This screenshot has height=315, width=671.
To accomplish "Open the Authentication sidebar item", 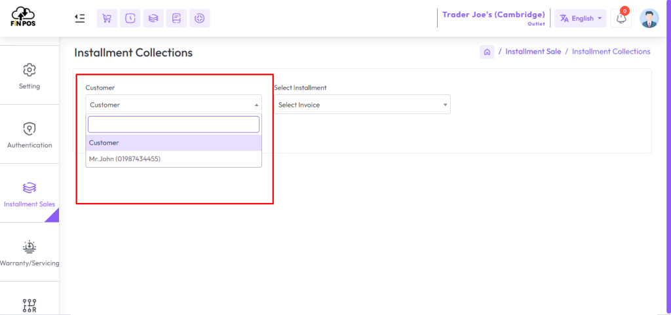I will (29, 135).
